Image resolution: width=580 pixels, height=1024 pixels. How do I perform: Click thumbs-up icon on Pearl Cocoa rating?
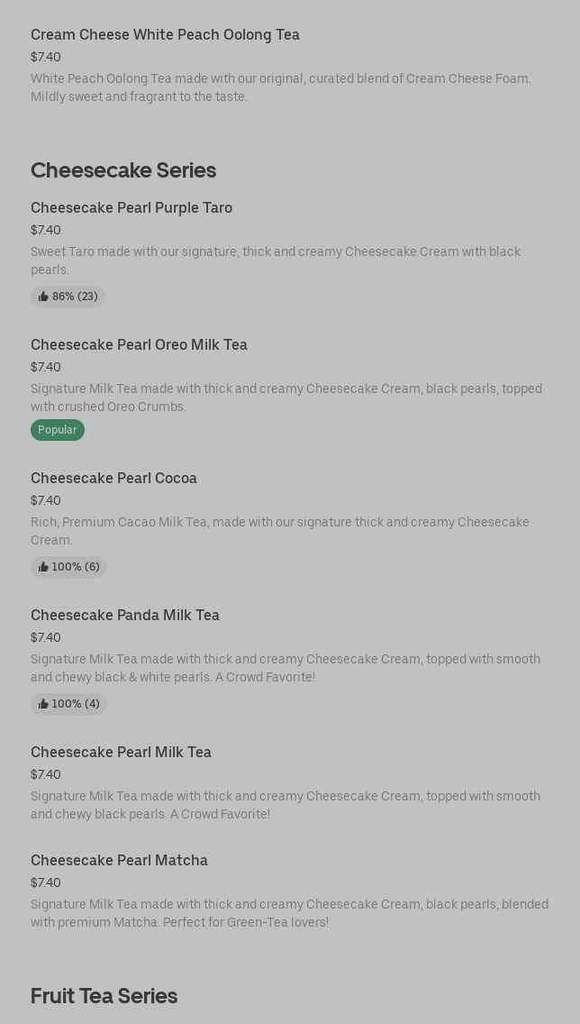pyautogui.click(x=43, y=567)
